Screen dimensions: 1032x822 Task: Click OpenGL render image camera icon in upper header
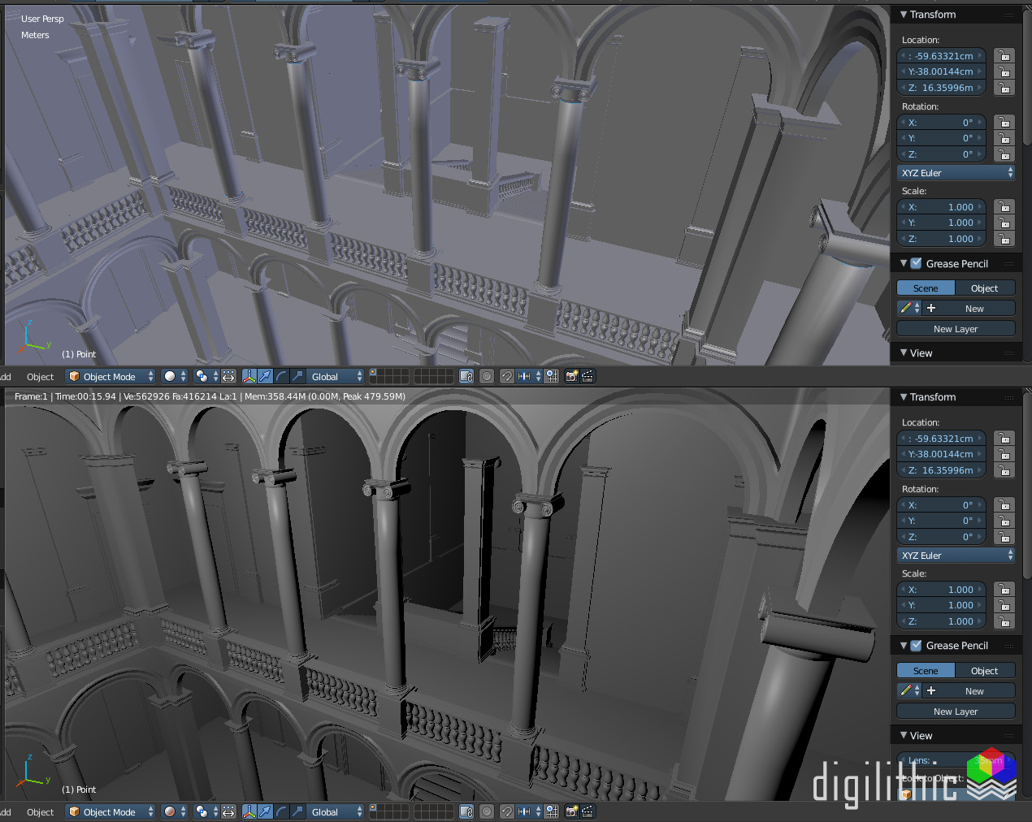click(571, 376)
